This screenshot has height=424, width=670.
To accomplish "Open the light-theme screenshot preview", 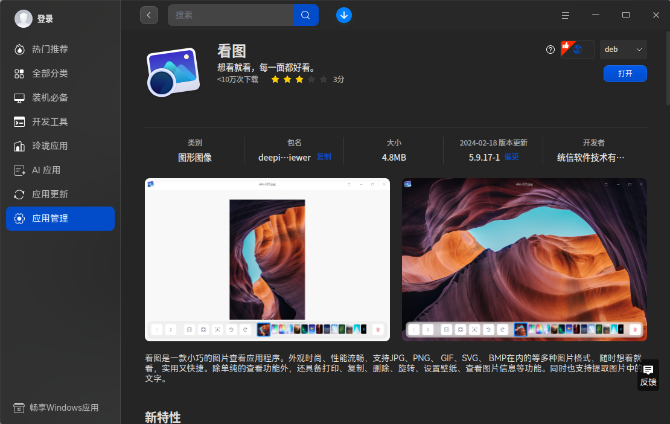I will click(x=267, y=260).
